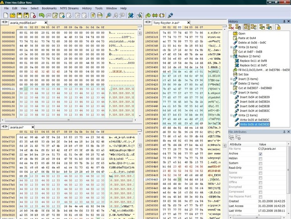Click the second hourglass icon in History toolbar

click(x=238, y=27)
